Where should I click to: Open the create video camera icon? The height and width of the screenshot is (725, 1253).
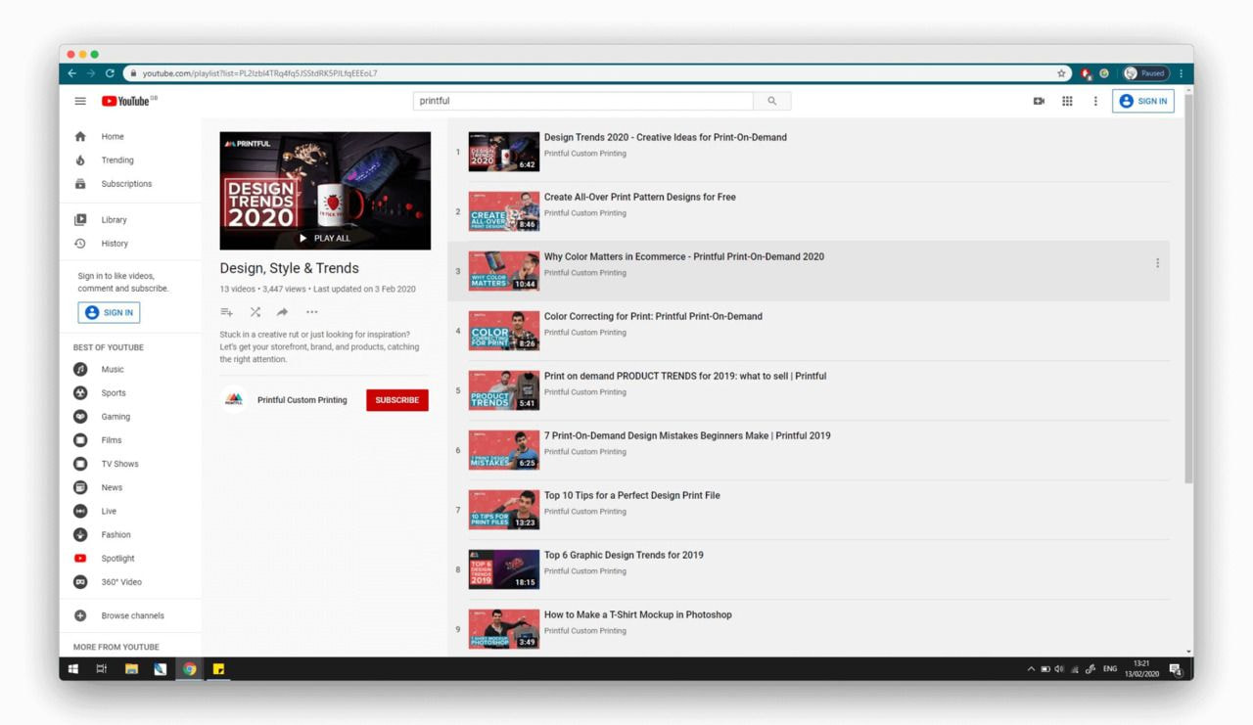click(1039, 101)
